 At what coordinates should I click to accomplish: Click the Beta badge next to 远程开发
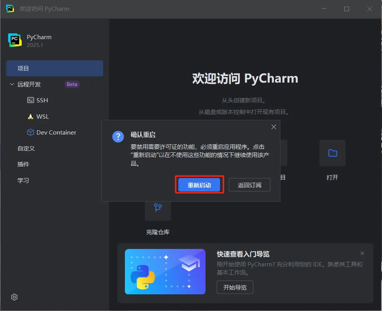click(72, 84)
